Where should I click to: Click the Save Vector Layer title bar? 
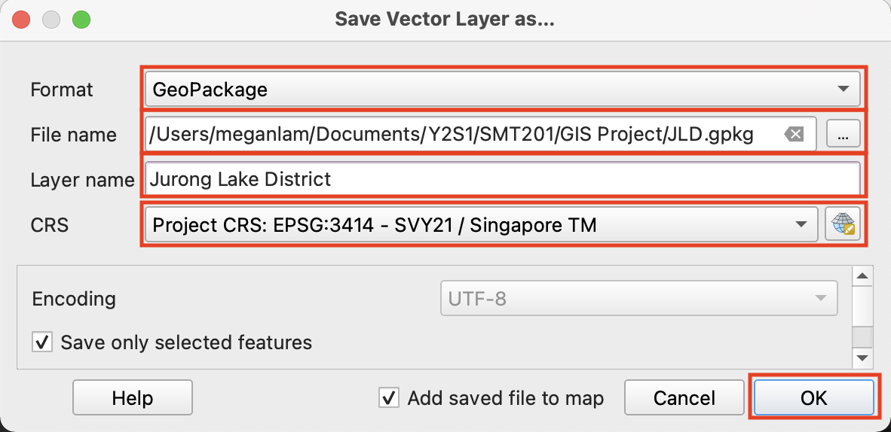[445, 20]
